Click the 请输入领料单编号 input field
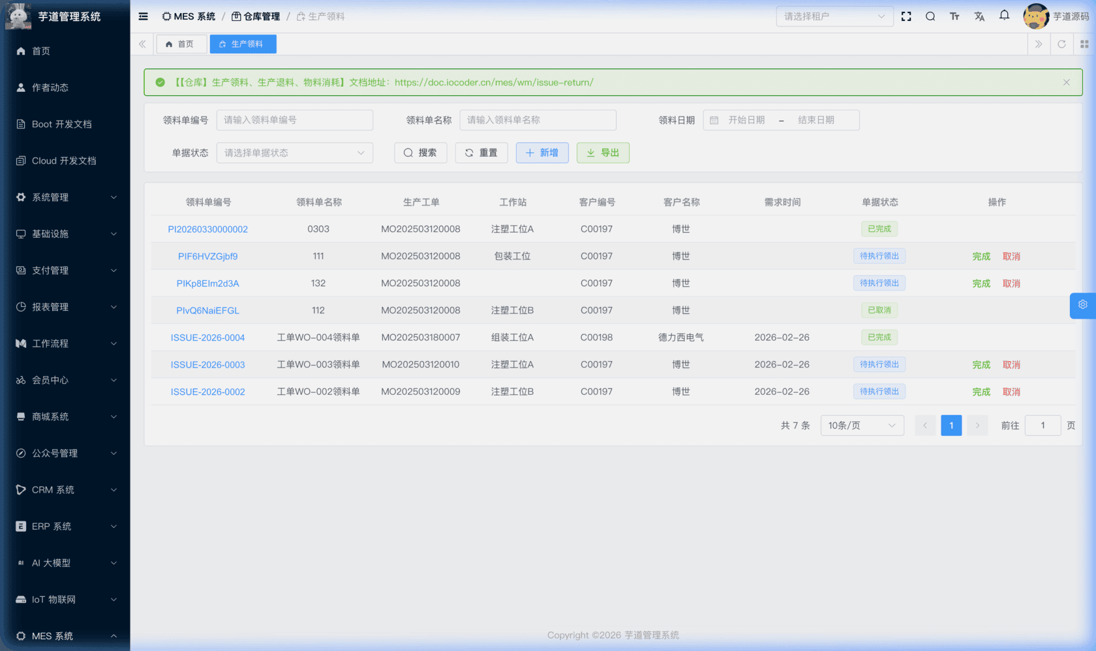Screen dimensions: 1096x651 294,120
